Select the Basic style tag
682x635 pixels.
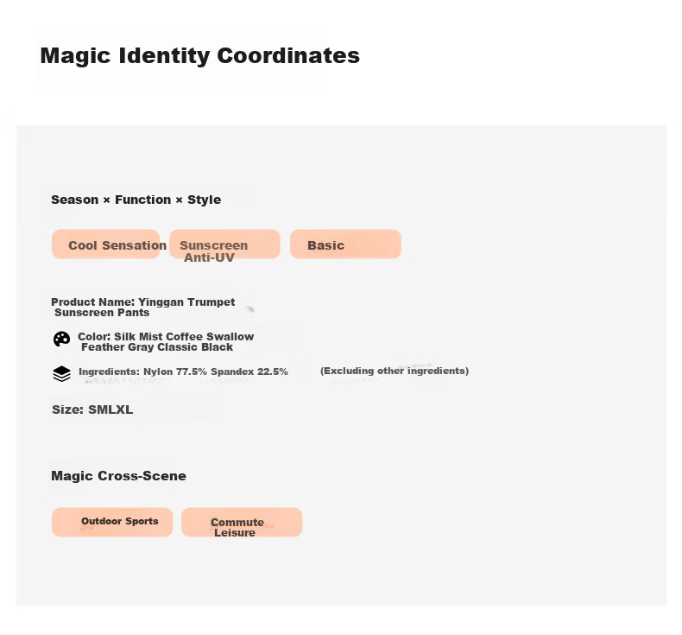point(345,244)
